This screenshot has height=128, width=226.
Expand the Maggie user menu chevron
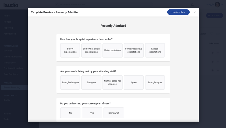point(222,5)
